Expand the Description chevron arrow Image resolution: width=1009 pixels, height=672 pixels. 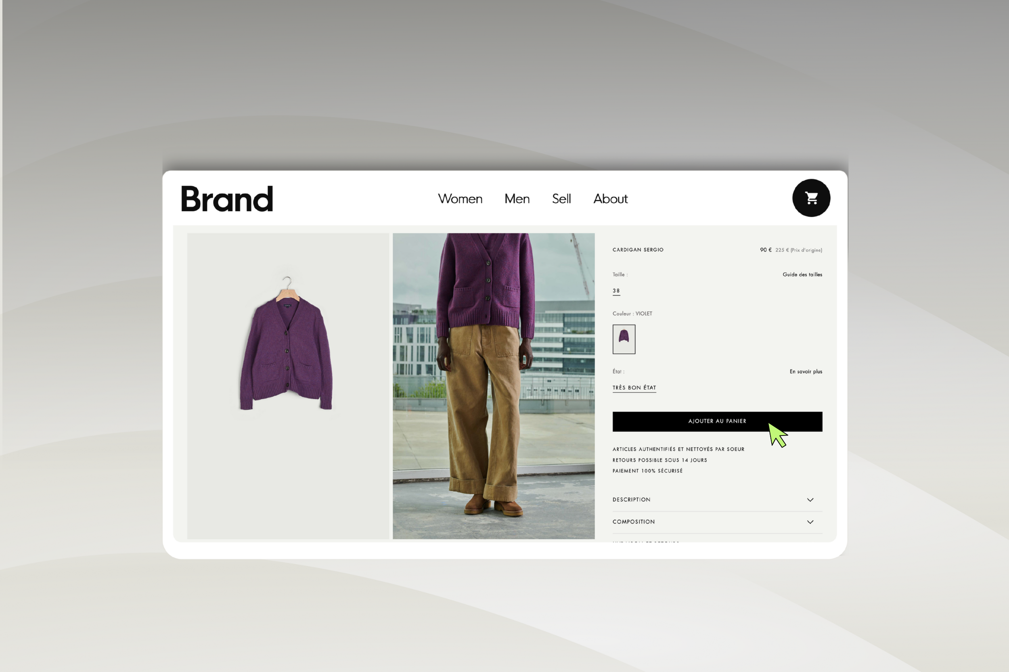click(x=810, y=500)
